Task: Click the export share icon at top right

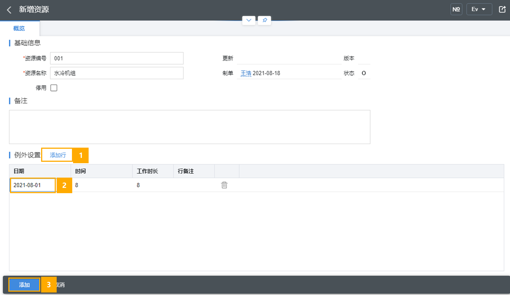Action: coord(502,9)
